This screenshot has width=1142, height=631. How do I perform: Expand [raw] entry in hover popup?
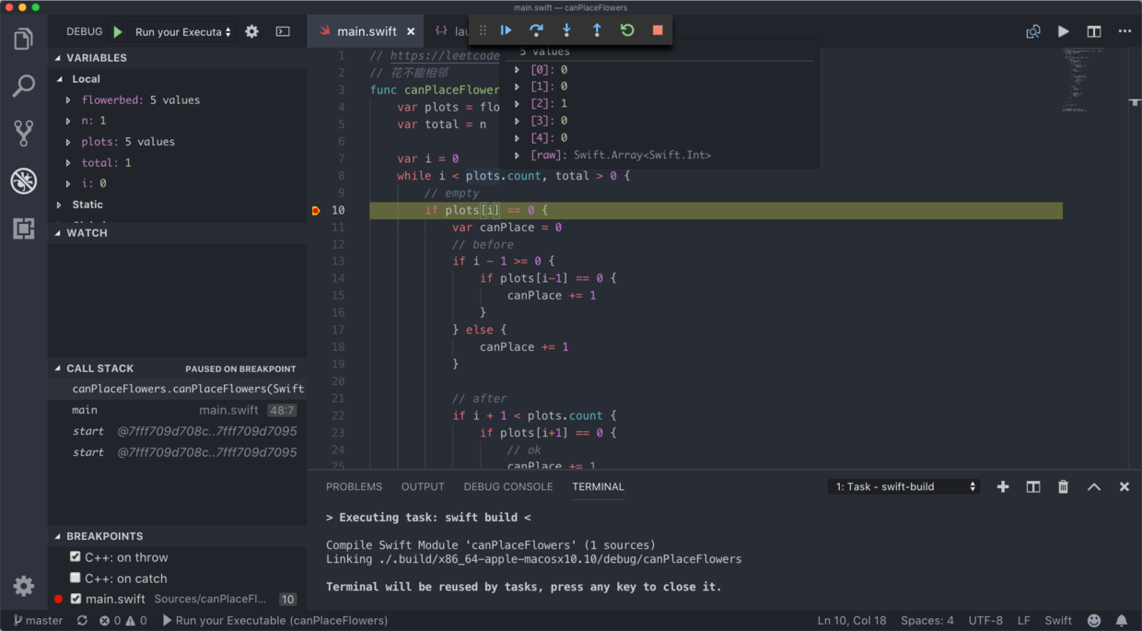click(518, 155)
